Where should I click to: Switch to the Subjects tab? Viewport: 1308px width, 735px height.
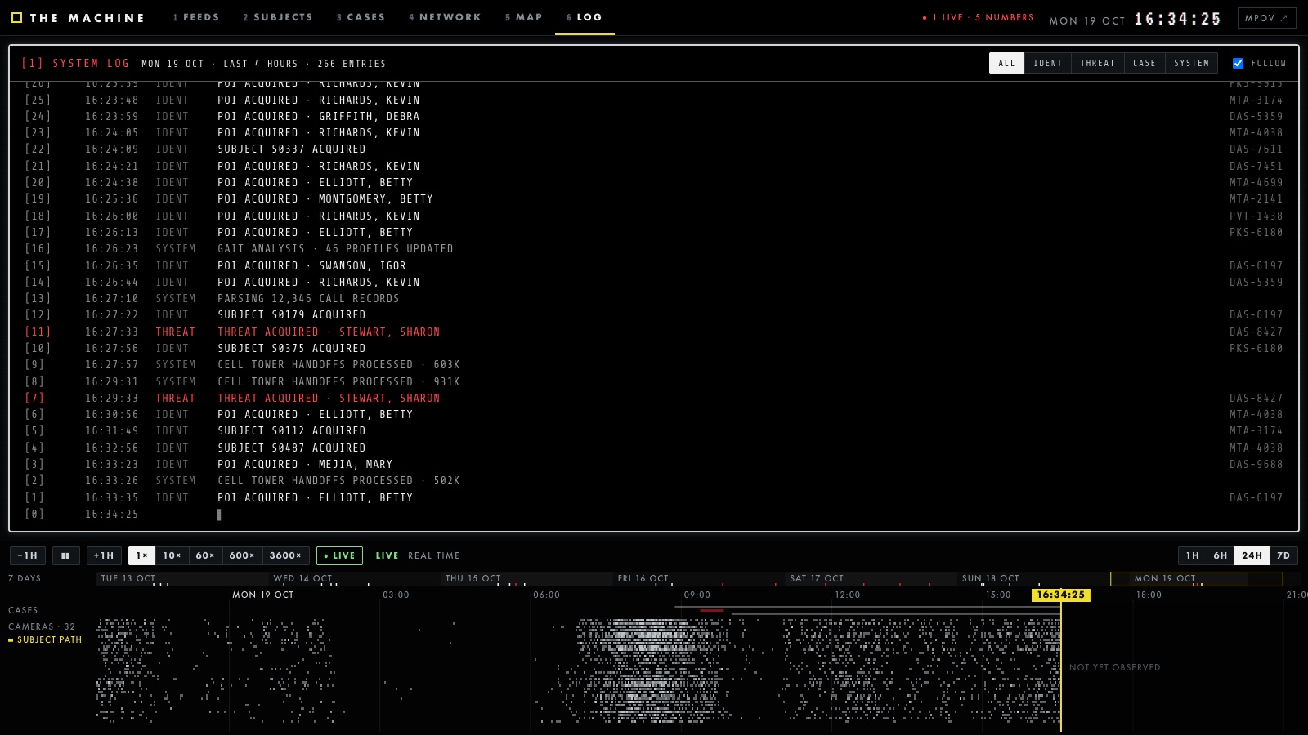[x=278, y=17]
